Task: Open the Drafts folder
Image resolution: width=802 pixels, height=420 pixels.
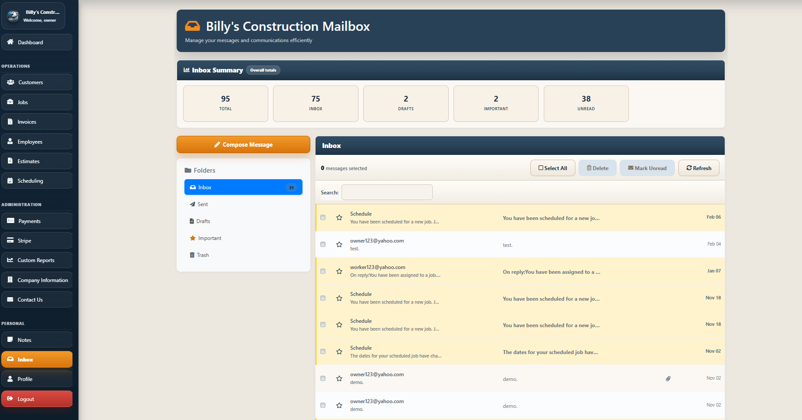Action: [x=203, y=221]
